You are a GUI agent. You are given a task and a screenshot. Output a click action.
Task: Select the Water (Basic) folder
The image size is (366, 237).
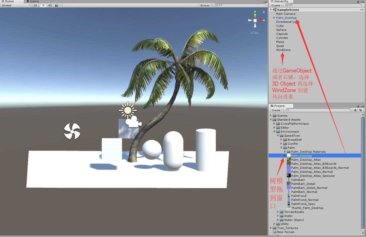[x=292, y=220]
